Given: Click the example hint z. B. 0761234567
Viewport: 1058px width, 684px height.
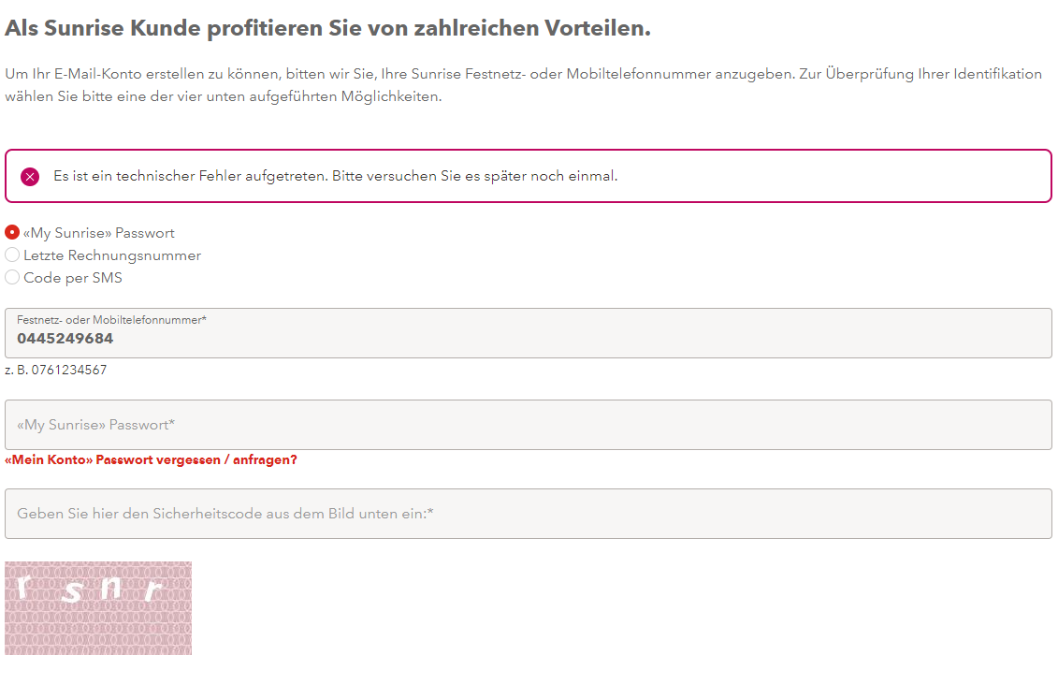Looking at the screenshot, I should pos(56,371).
